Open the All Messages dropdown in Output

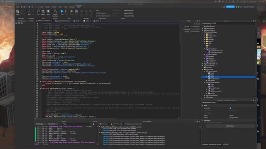[41, 124]
